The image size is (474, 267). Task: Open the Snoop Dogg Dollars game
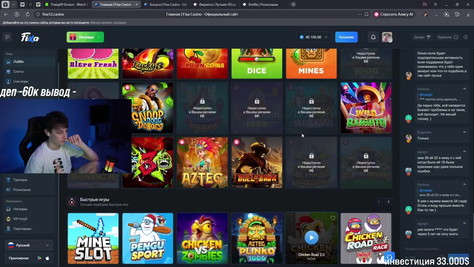click(148, 108)
